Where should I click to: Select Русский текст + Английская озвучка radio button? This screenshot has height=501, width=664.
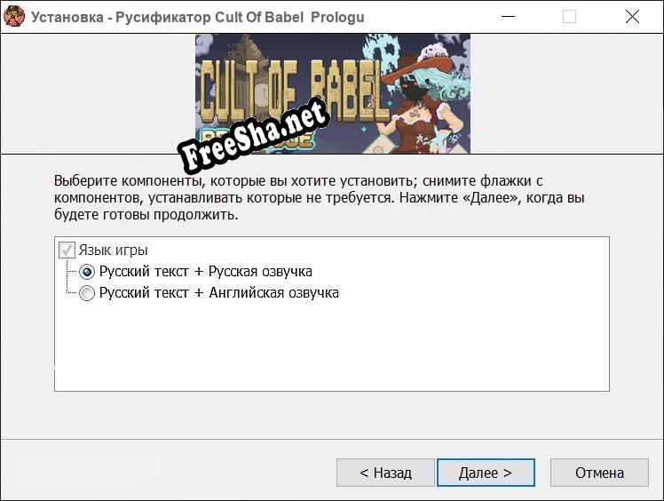87,293
